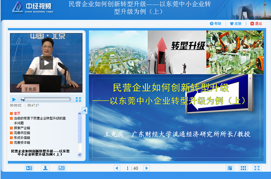Viewport: 271px width, 179px height.
Task: Click the play icon below the video
Action: (x=14, y=99)
